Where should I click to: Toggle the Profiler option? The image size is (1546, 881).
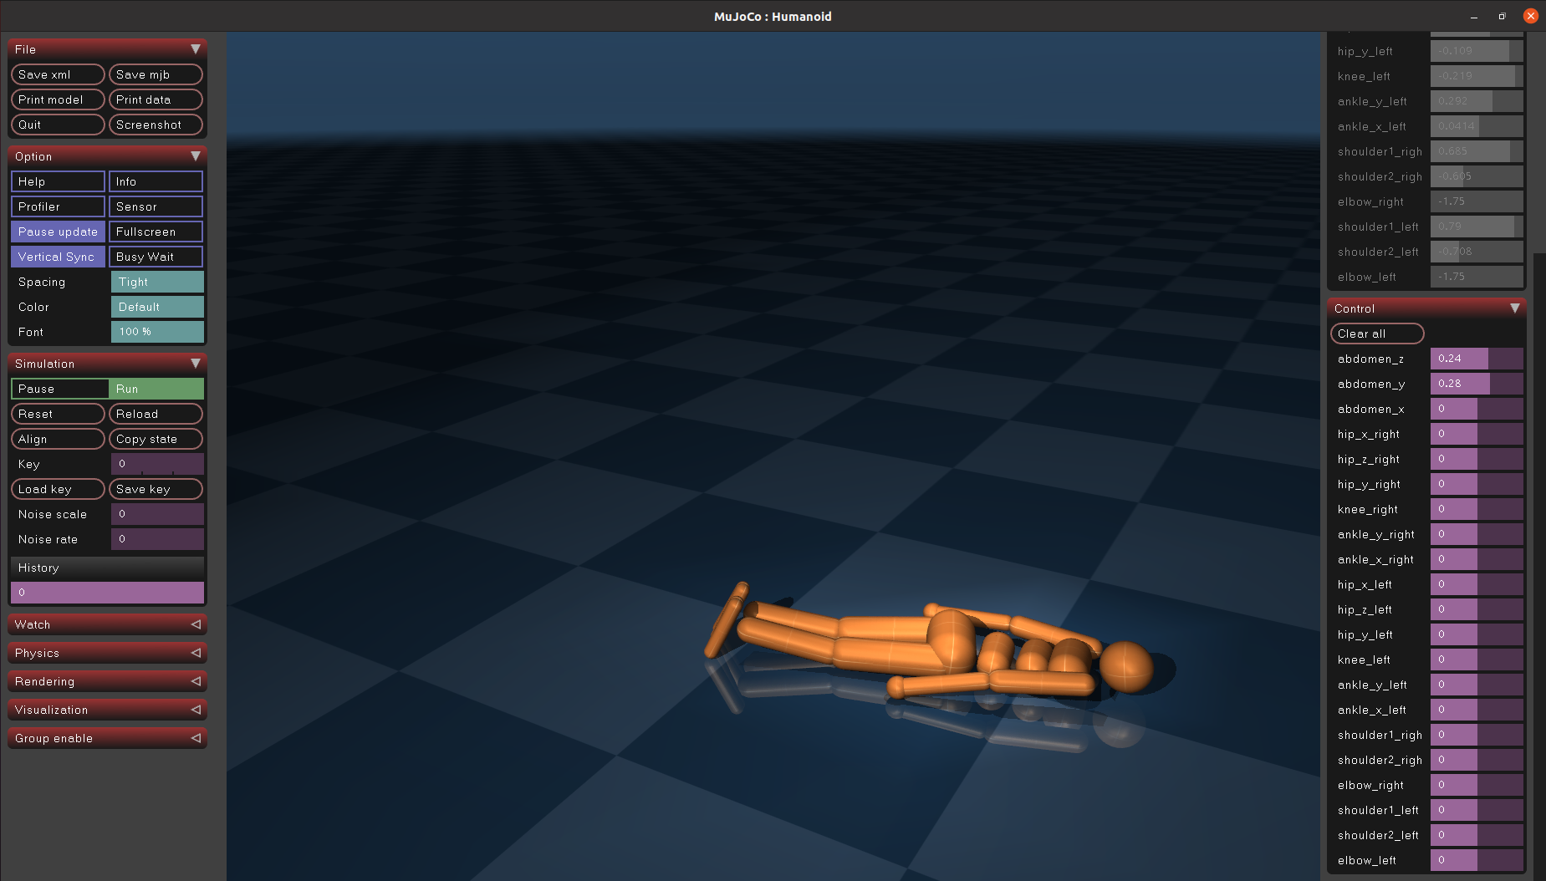tap(58, 206)
